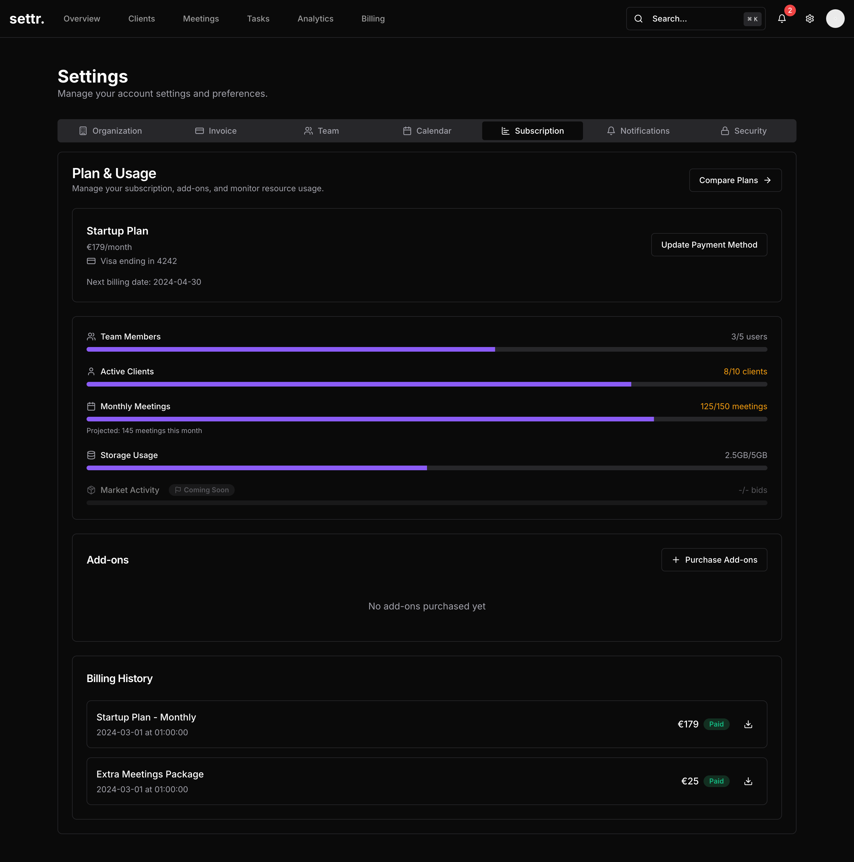The image size is (854, 862).
Task: Go to Analytics in top navigation
Action: 315,19
